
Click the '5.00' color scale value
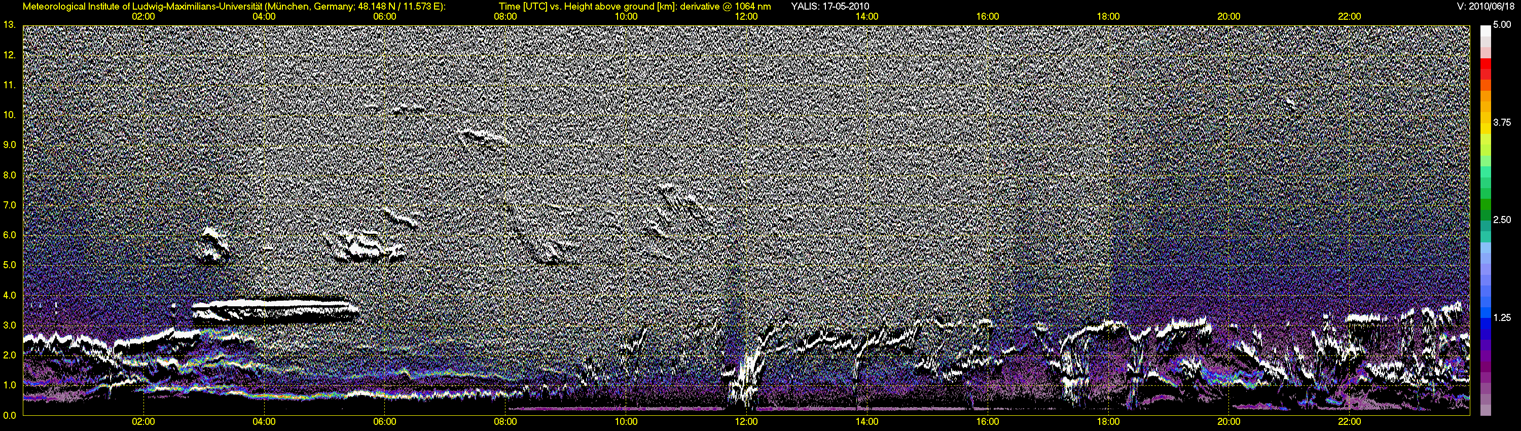click(1502, 25)
